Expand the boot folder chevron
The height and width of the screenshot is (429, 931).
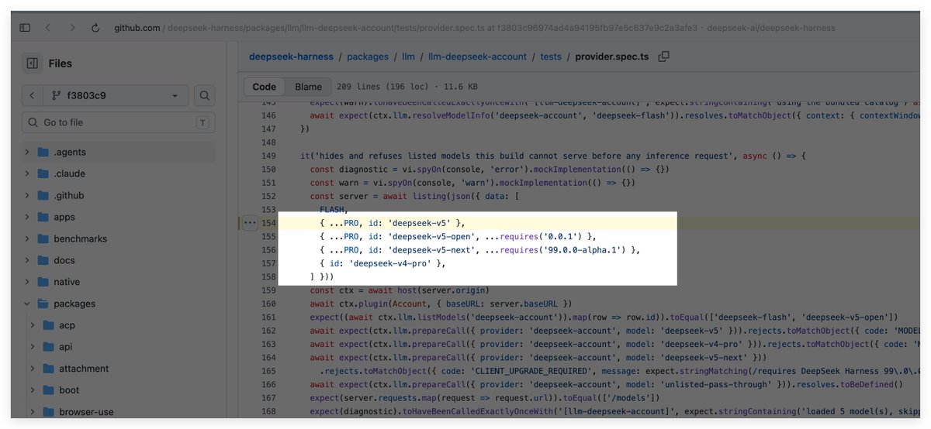(x=33, y=390)
